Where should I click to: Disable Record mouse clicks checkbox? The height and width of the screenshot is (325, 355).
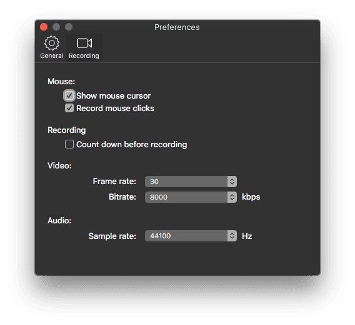69,108
